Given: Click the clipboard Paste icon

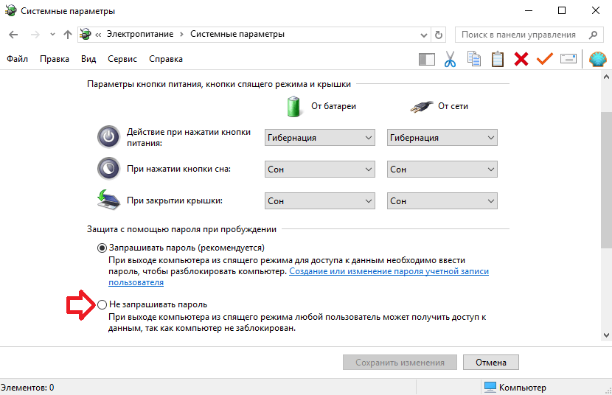Looking at the screenshot, I should coord(497,59).
